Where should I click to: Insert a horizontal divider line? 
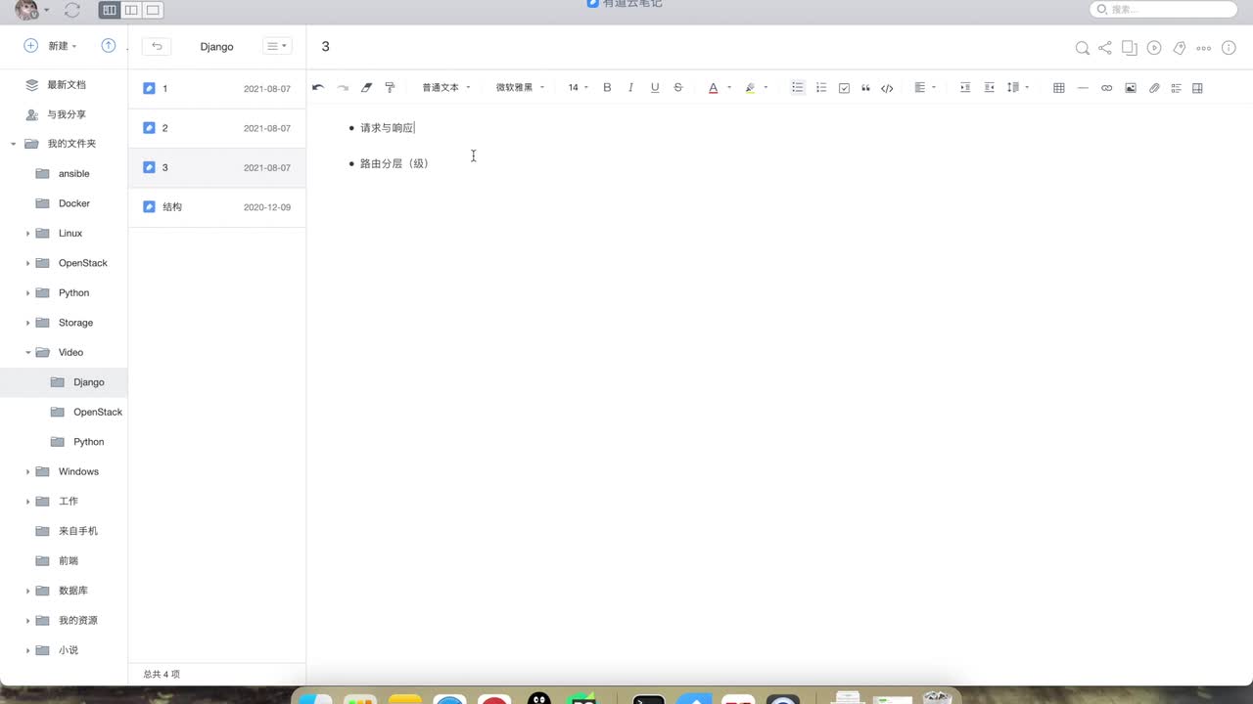(x=1083, y=88)
